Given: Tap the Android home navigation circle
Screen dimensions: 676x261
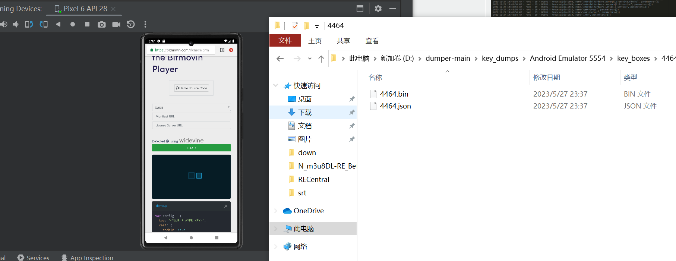Looking at the screenshot, I should (191, 238).
